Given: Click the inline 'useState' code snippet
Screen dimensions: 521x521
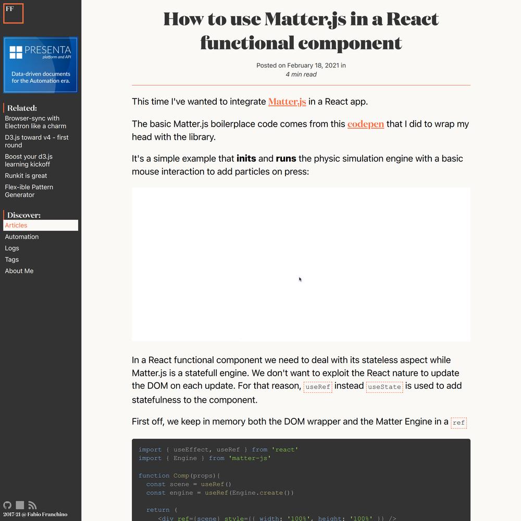Looking at the screenshot, I should (384, 387).
